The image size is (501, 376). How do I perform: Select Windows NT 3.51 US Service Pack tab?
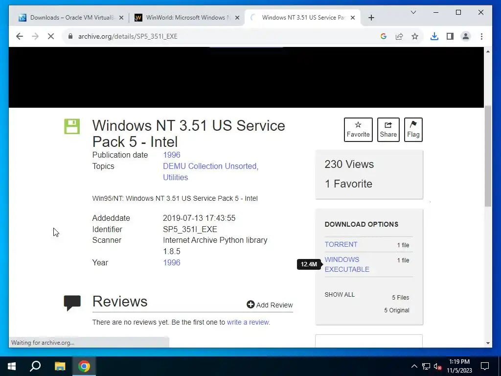(302, 18)
